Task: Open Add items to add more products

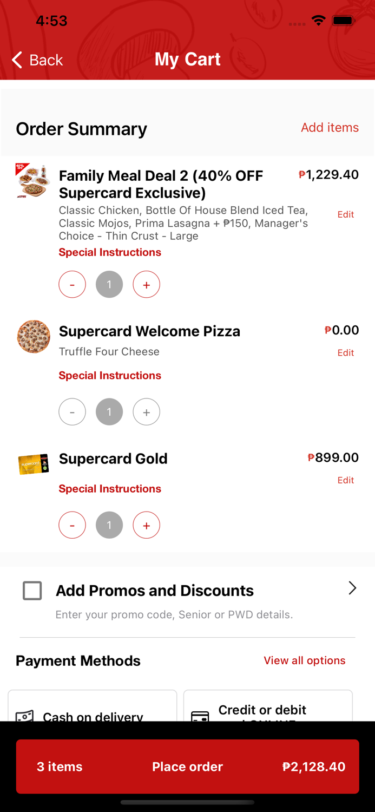Action: tap(330, 128)
